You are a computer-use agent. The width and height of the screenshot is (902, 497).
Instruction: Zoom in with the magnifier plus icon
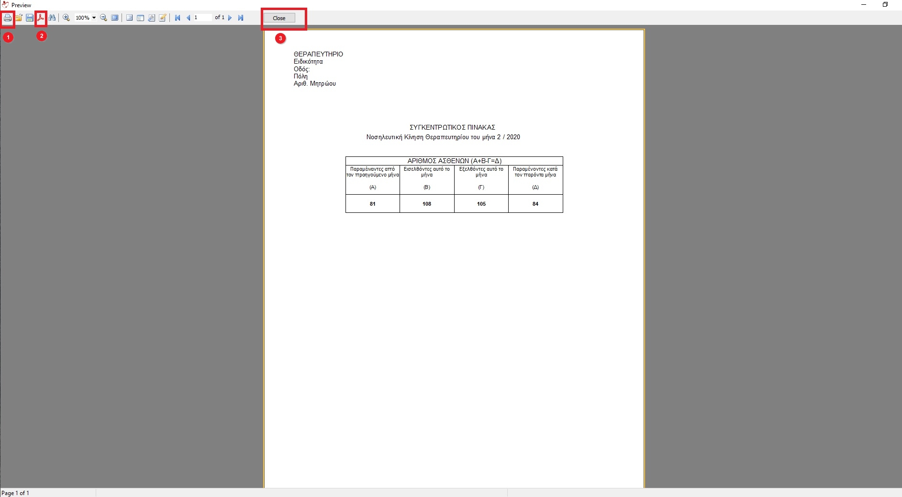point(67,18)
